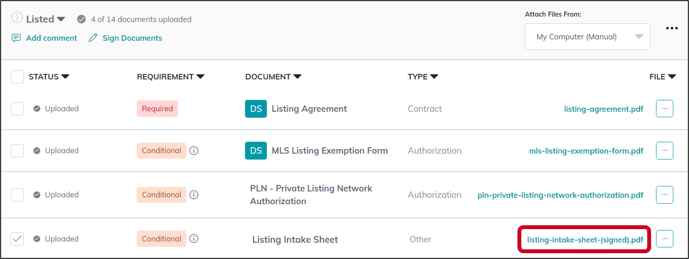The image size is (689, 259).
Task: Open the My Computer (Manual) attach files dropdown
Action: (x=587, y=36)
